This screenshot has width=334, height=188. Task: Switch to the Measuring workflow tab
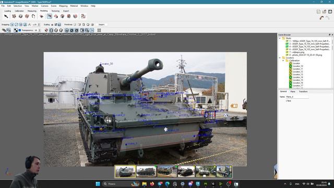pos(32,11)
